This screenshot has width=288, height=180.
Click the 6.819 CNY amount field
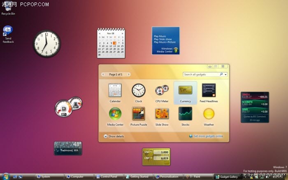(x=161, y=158)
